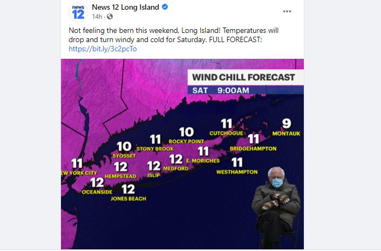Click the Jones Beach label
The width and height of the screenshot is (381, 251).
(x=128, y=199)
